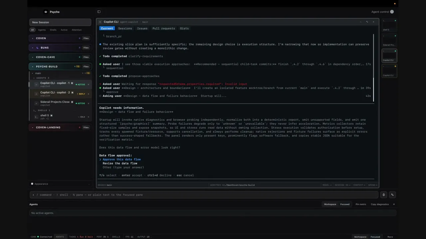Click the Psyche app logo icon

46,12
